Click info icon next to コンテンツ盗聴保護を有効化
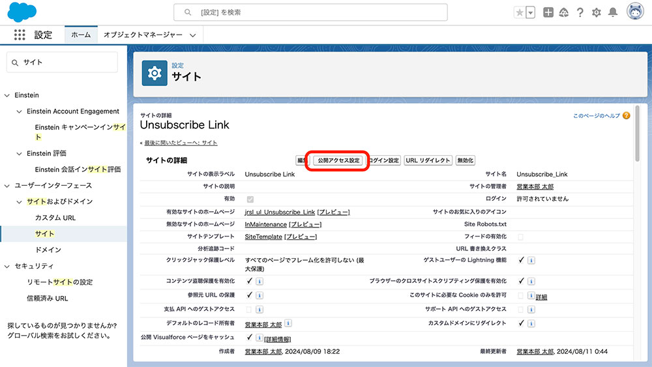Image resolution: width=652 pixels, height=367 pixels. (259, 282)
